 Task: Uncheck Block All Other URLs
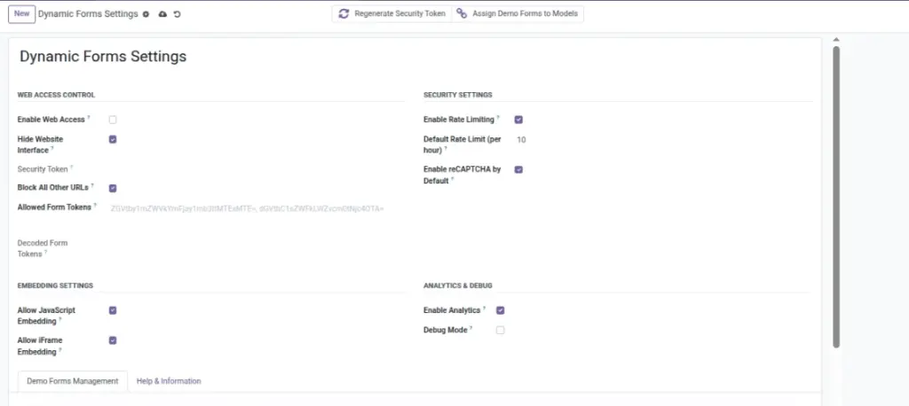(113, 188)
